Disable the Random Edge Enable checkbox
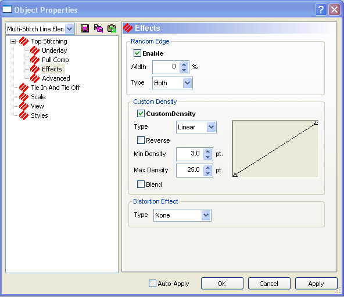This screenshot has width=344, height=297. pyautogui.click(x=137, y=53)
